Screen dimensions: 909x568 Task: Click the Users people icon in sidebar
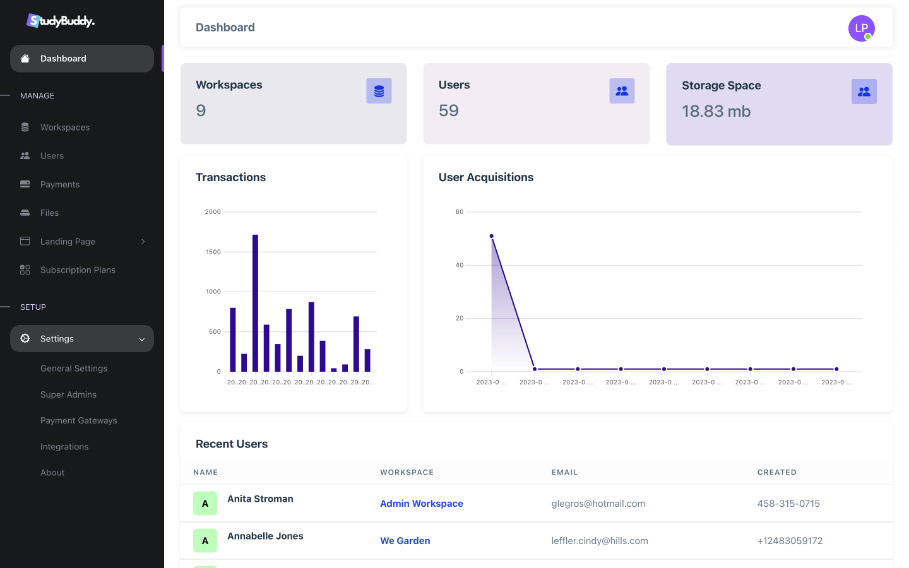point(25,156)
